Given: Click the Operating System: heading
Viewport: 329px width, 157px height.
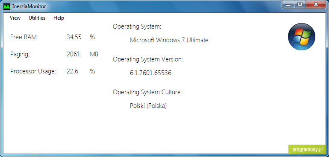Looking at the screenshot, I should tap(137, 26).
